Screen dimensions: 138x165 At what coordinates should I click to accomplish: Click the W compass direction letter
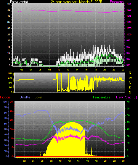[130, 78]
